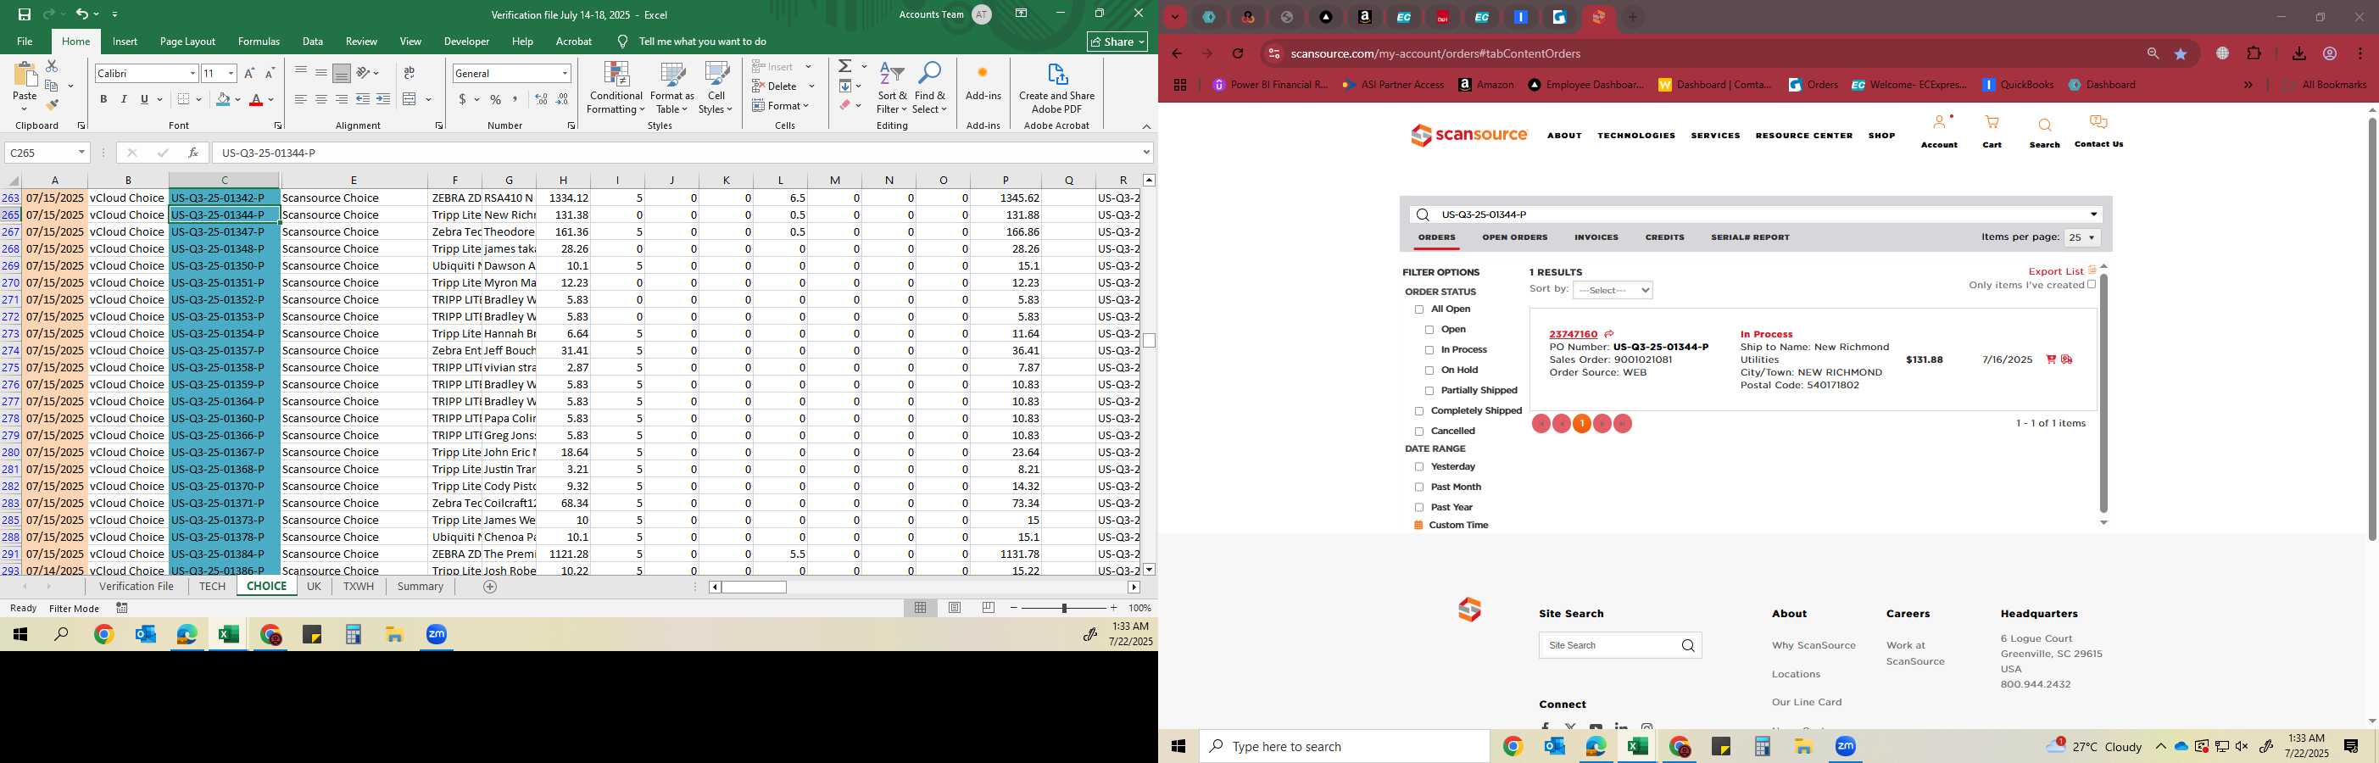
Task: Click Share button in Excel
Action: (x=1117, y=42)
